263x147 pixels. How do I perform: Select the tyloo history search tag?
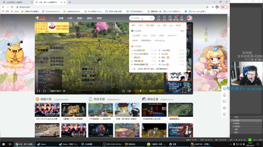[145, 36]
